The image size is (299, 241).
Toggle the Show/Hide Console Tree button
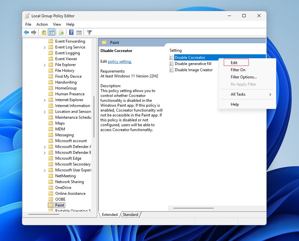click(51, 32)
